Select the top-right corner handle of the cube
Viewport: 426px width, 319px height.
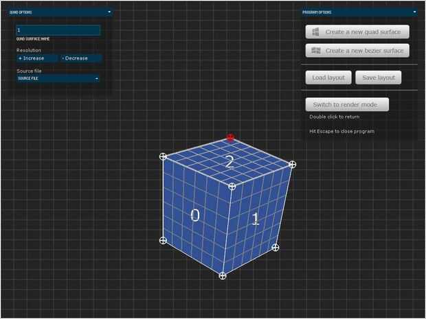coord(292,165)
